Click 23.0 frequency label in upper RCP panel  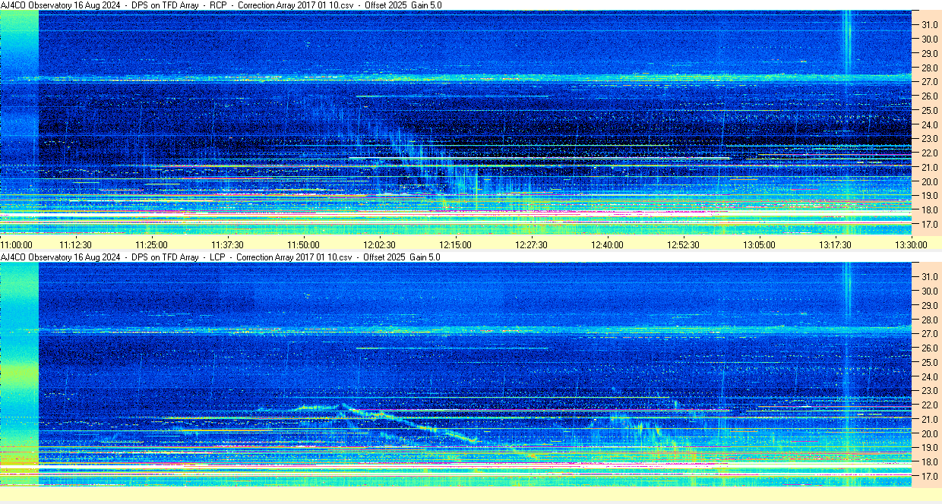[x=929, y=139]
